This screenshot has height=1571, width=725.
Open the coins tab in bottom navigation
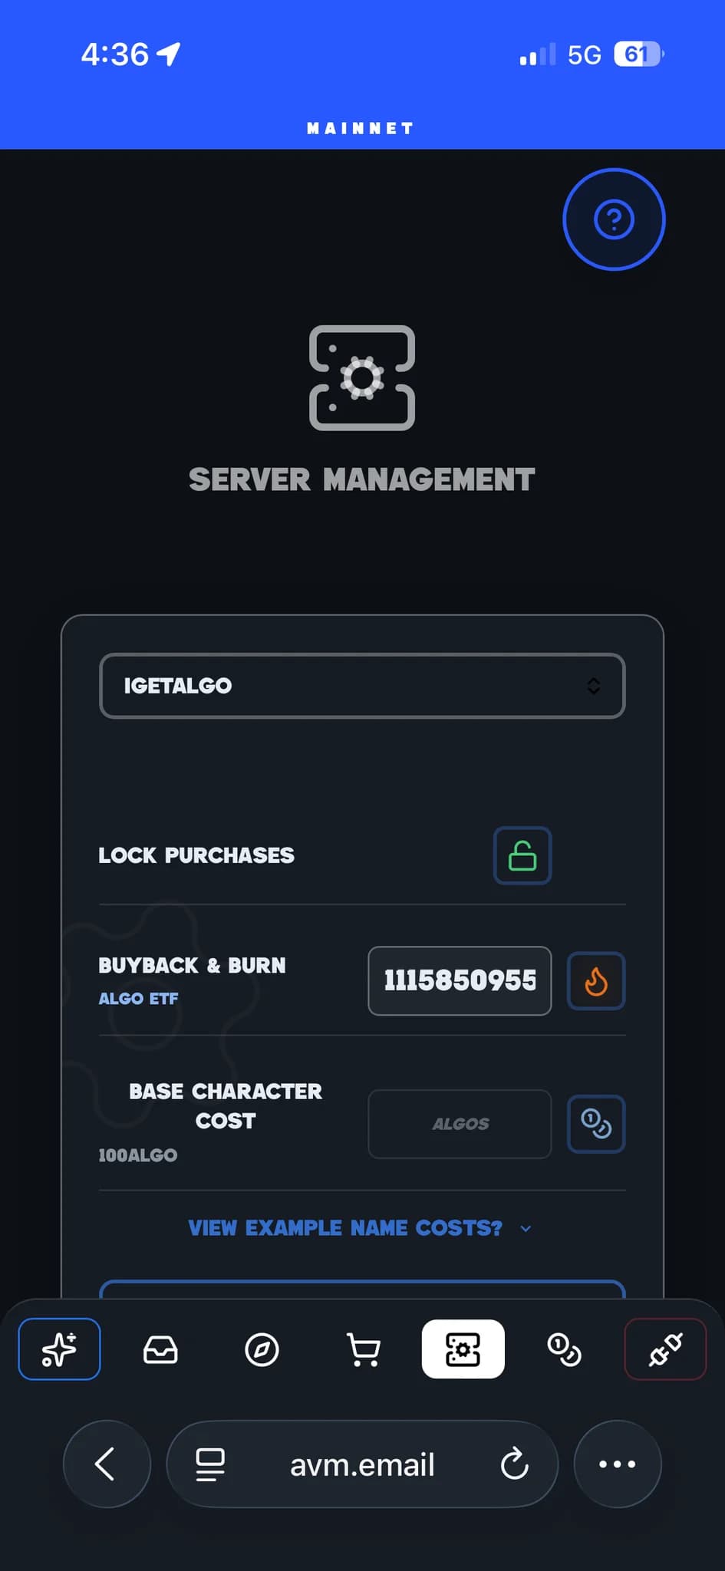tap(564, 1349)
